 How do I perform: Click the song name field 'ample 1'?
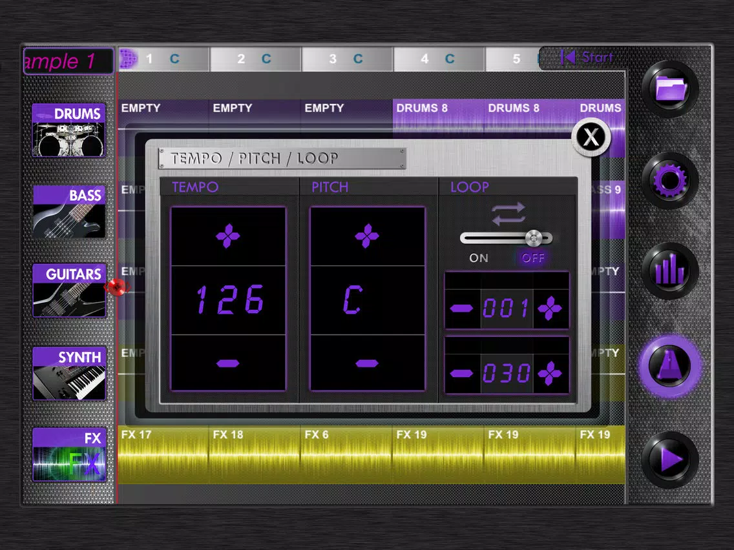coord(68,61)
